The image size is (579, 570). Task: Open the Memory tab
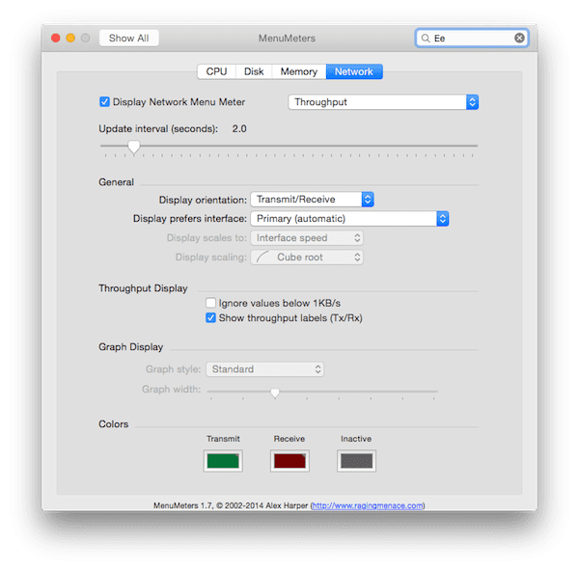tap(299, 71)
